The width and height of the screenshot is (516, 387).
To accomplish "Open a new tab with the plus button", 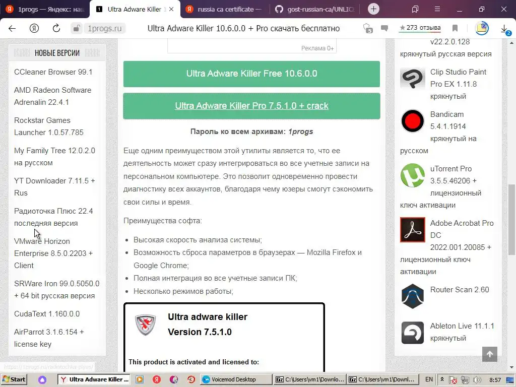I will (373, 9).
